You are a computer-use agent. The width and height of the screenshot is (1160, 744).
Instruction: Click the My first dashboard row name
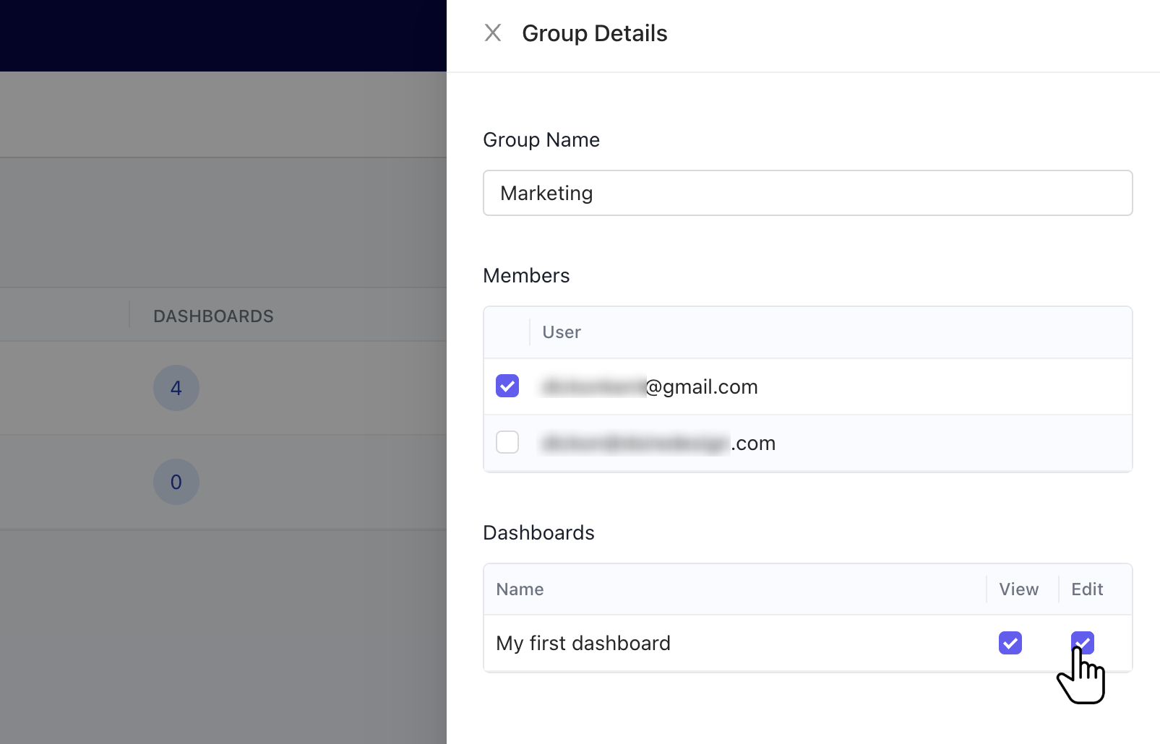coord(583,644)
